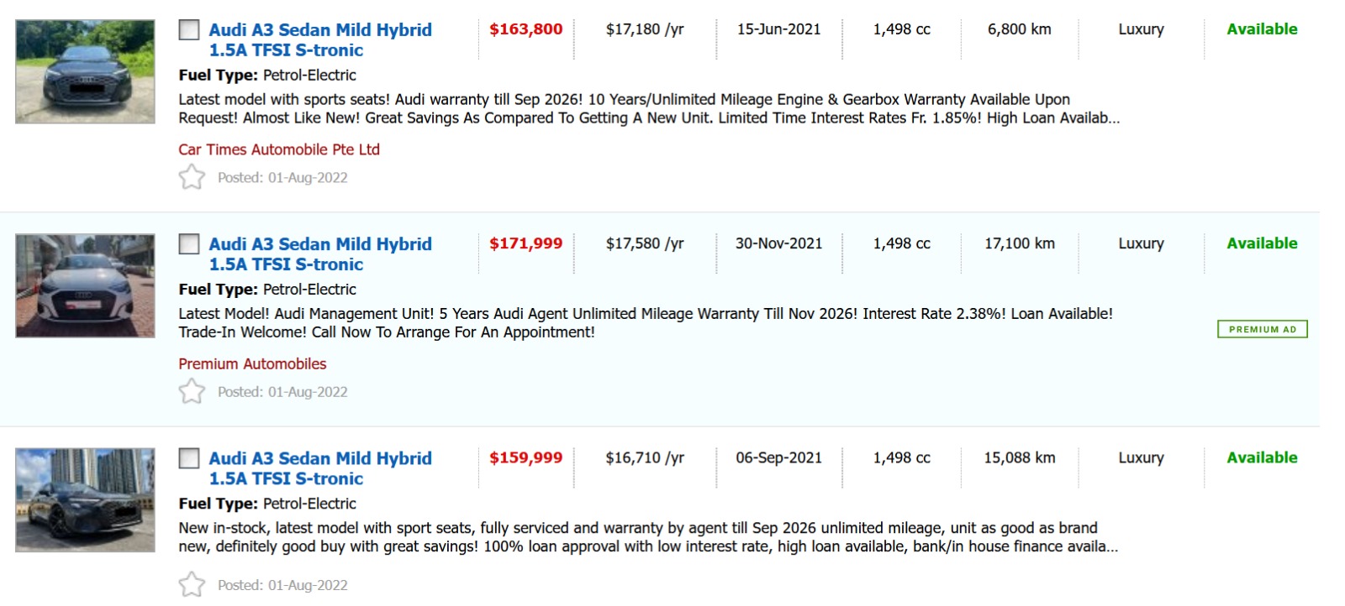Viewport: 1345px width, 606px height.
Task: Select the checkbox for the $171,999 Audi
Action: (189, 244)
